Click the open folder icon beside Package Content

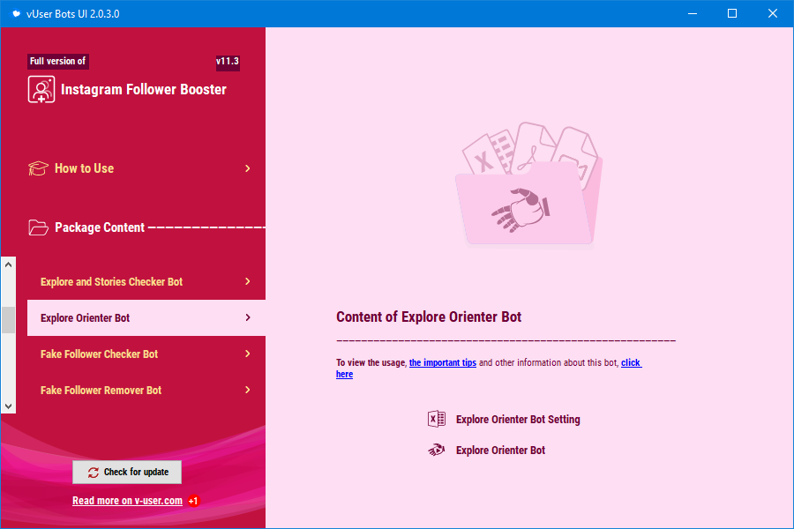point(39,227)
